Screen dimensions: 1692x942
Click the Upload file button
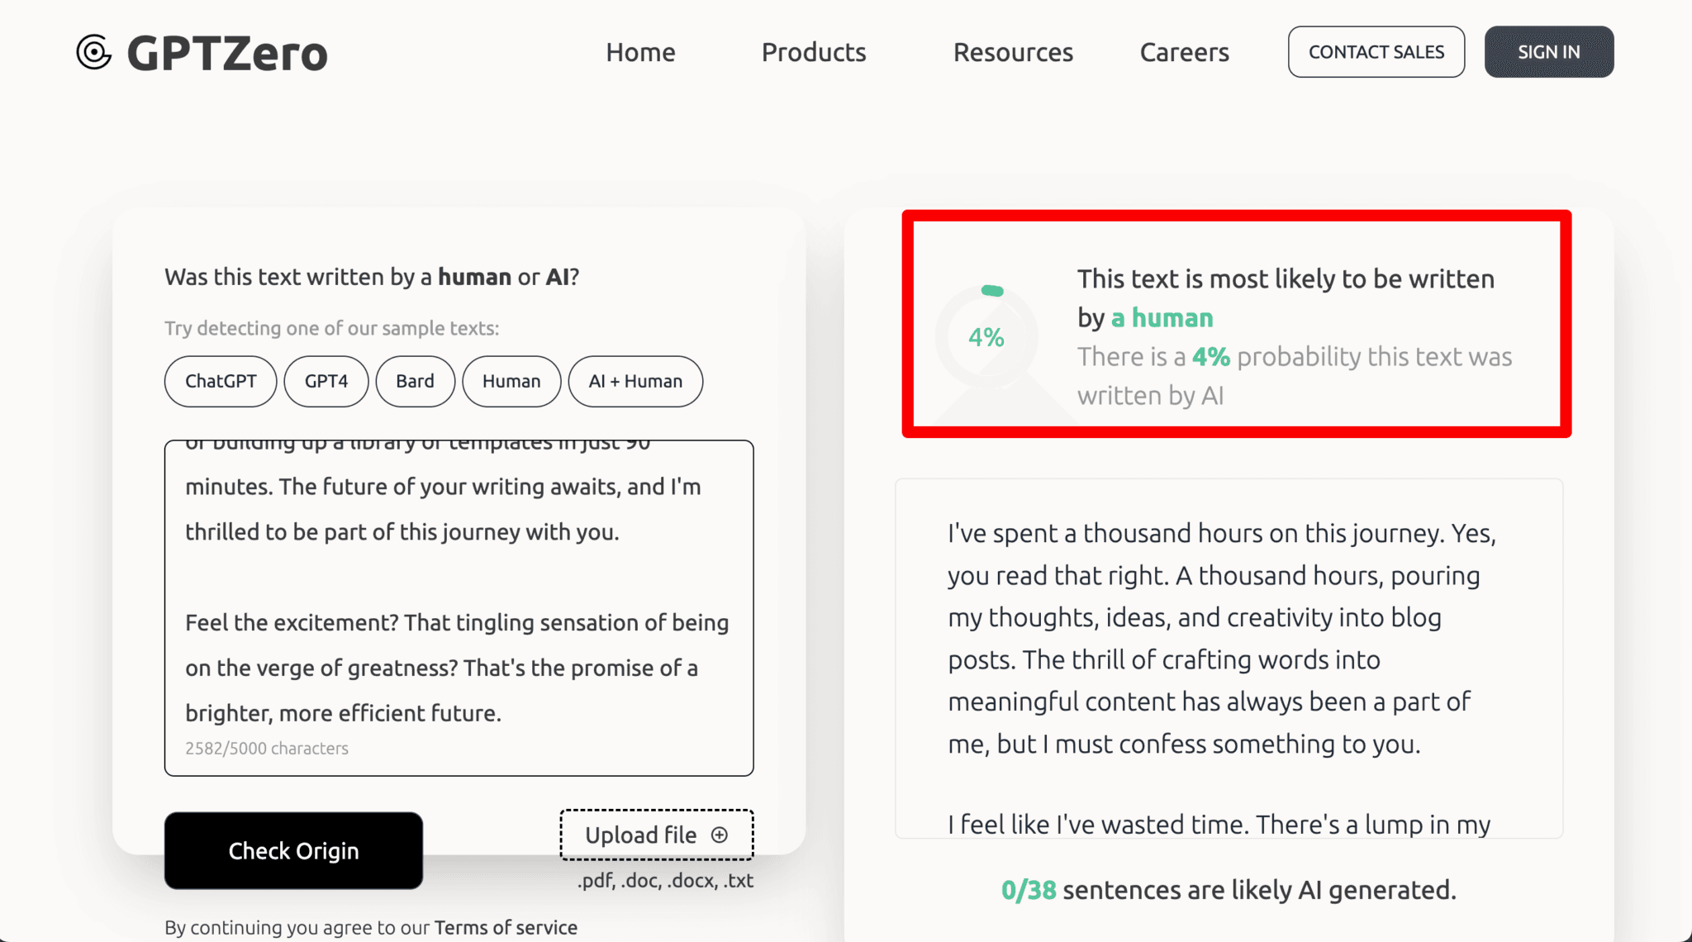(x=655, y=835)
